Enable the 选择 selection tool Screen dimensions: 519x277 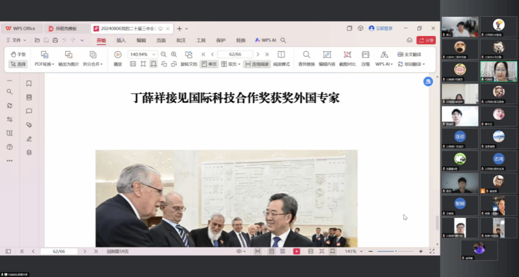tap(18, 64)
